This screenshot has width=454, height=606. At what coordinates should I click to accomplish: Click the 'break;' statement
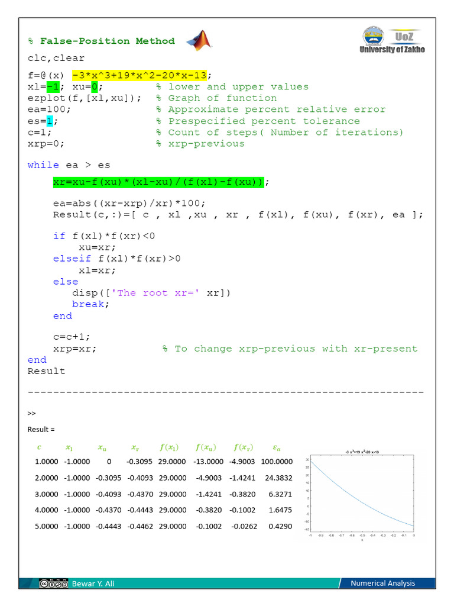point(90,304)
